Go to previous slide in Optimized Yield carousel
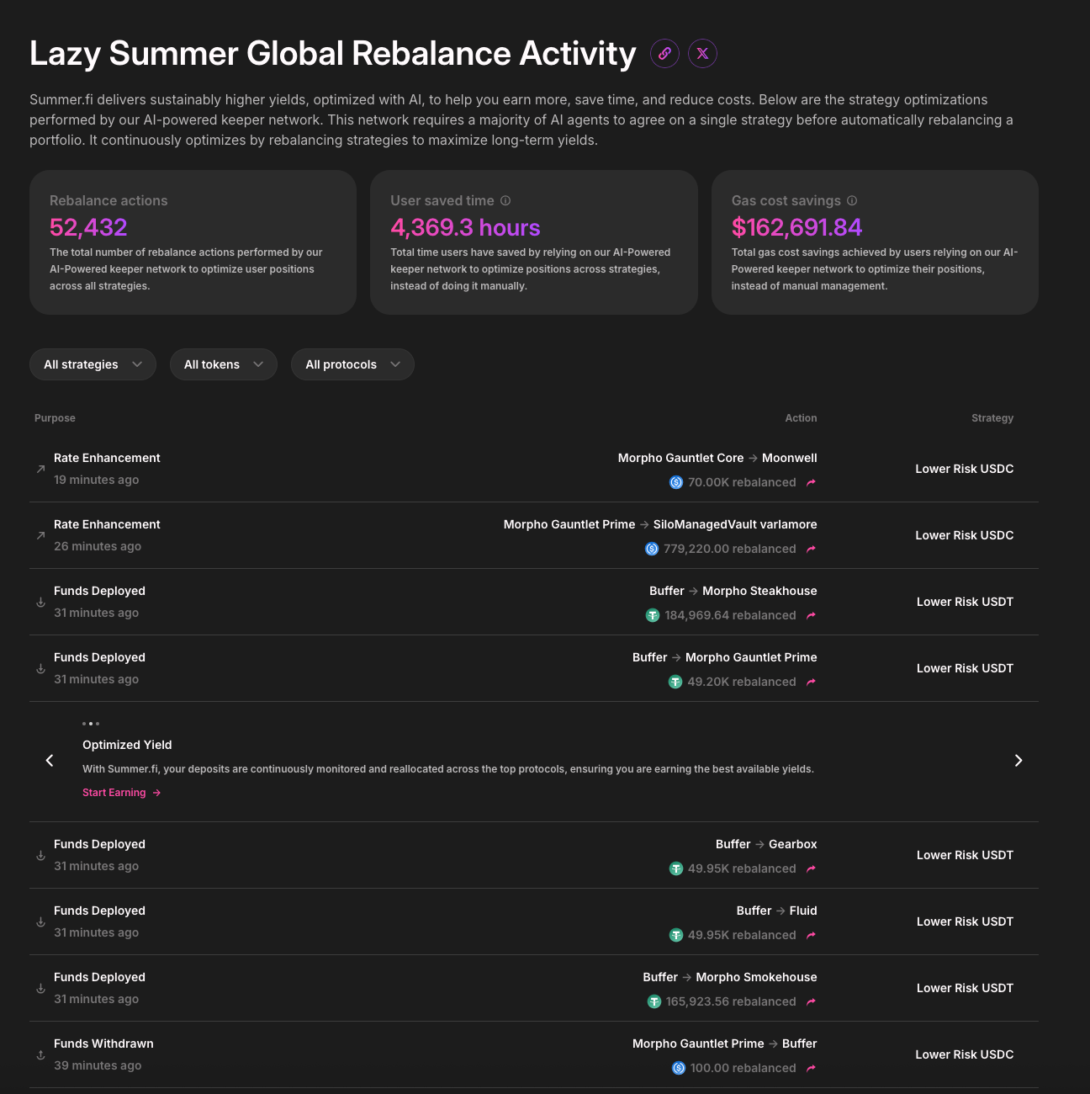The height and width of the screenshot is (1094, 1090). pos(50,761)
